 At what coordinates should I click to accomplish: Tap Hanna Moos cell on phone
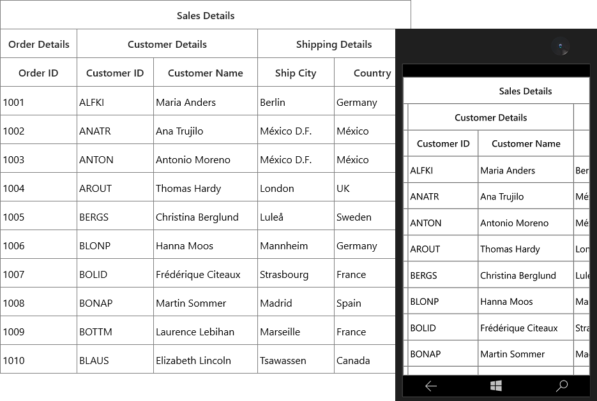(x=525, y=301)
